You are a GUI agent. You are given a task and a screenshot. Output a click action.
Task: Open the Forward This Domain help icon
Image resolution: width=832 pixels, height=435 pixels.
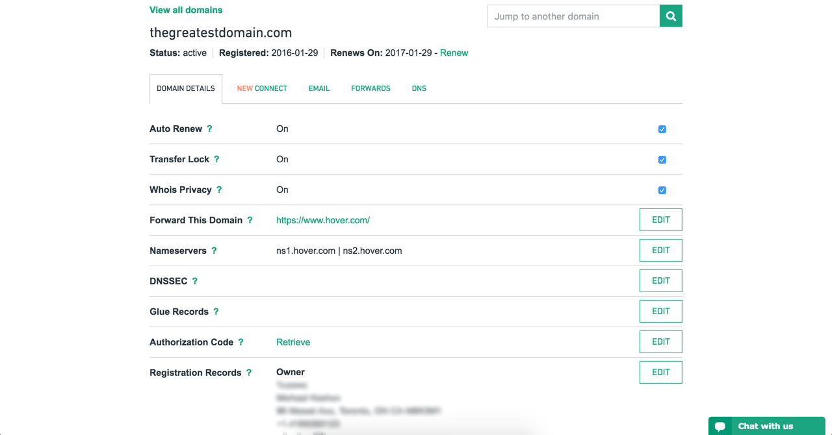(x=250, y=219)
